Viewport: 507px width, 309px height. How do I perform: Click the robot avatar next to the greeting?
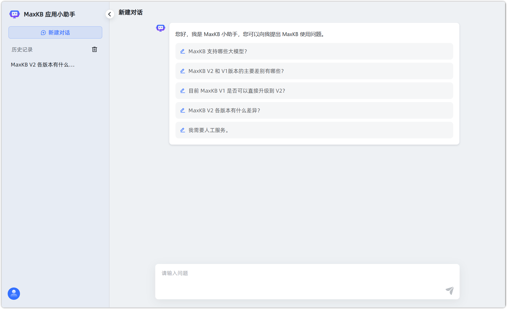pyautogui.click(x=161, y=28)
